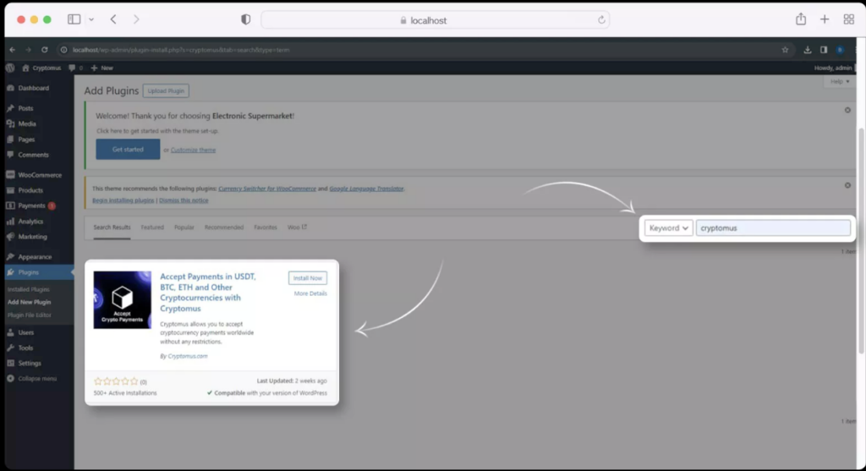Viewport: 866px width, 471px height.
Task: Switch to the Popular plugins tab
Action: pos(184,227)
